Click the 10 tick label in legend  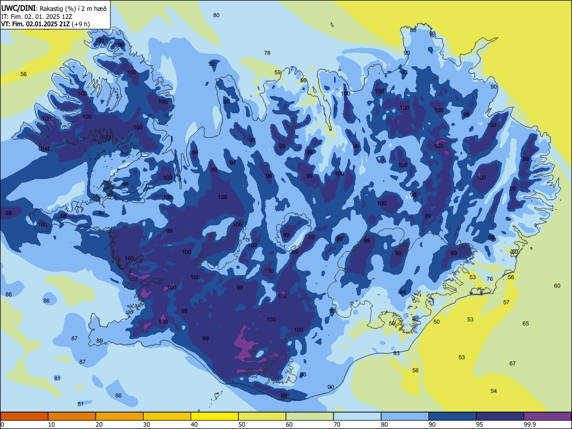click(x=52, y=424)
